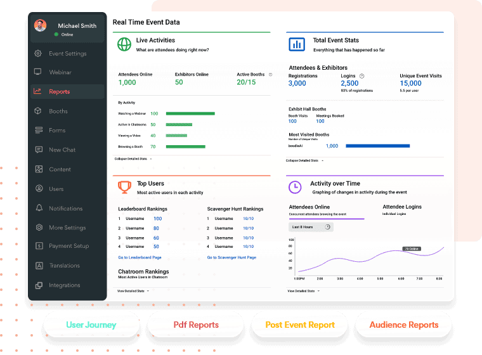Expand View Detailed Stats under Top Users
The width and height of the screenshot is (482, 355).
click(133, 291)
